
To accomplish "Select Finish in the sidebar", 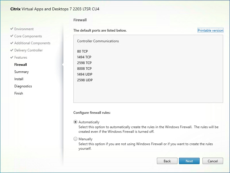I will tap(19, 93).
